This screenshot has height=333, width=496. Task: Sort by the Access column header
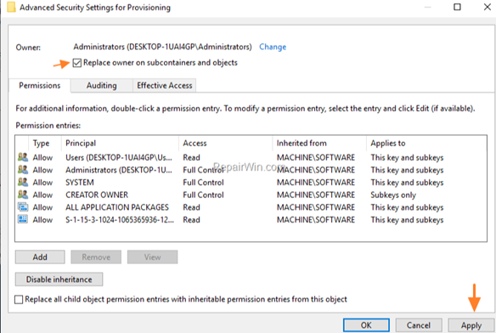pos(226,143)
